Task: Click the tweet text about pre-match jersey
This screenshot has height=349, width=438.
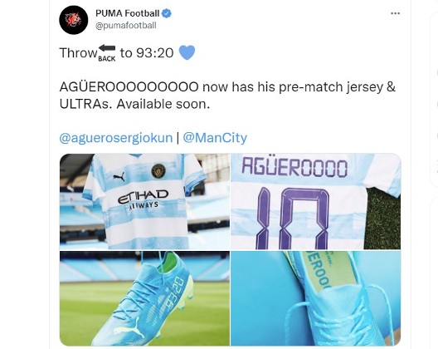Action: (x=227, y=96)
